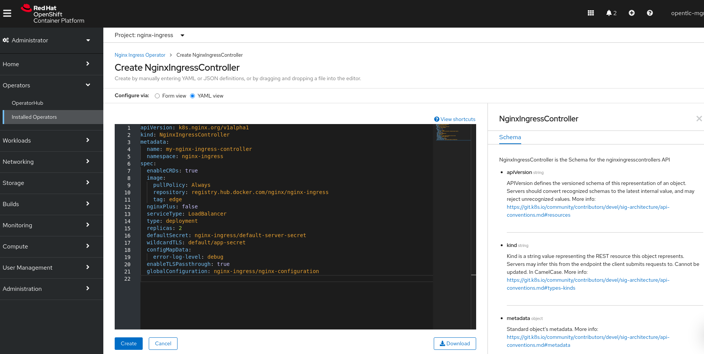704x354 pixels.
Task: Open the Project nginx-ingress dropdown
Action: pos(150,35)
